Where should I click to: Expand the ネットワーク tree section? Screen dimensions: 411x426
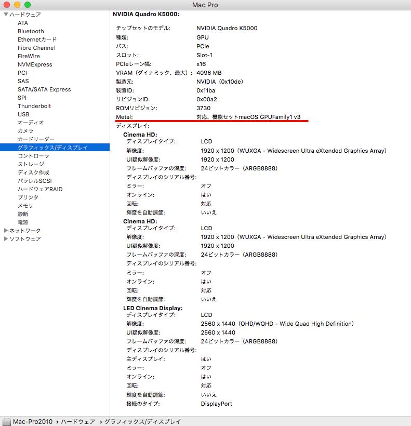tap(6, 230)
